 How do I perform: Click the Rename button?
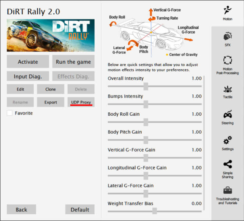pyautogui.click(x=20, y=102)
